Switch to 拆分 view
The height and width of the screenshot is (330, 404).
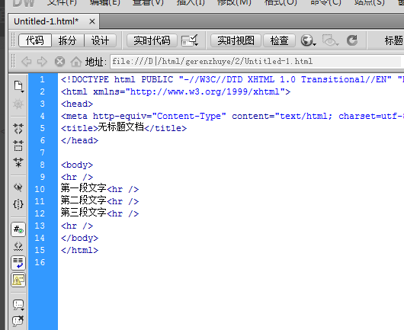pyautogui.click(x=68, y=40)
